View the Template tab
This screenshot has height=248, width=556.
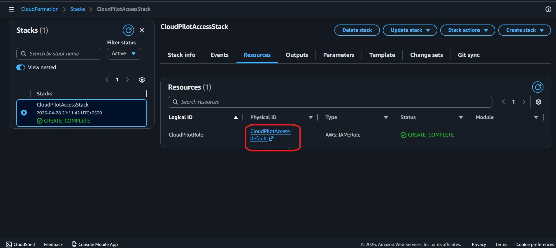pos(382,55)
